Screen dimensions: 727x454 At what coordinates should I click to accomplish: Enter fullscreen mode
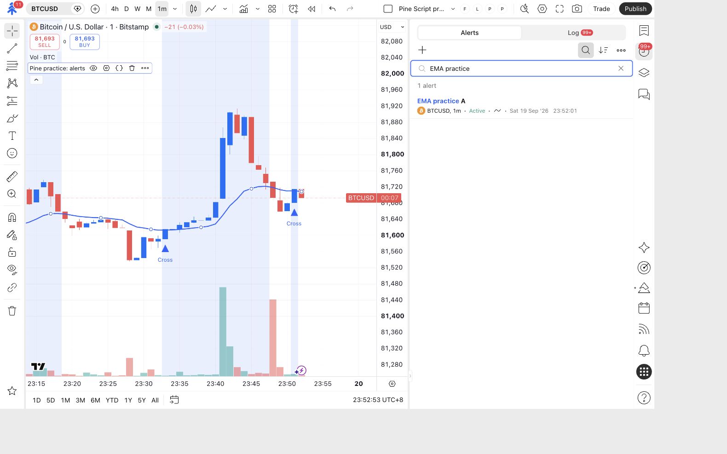[x=560, y=9]
